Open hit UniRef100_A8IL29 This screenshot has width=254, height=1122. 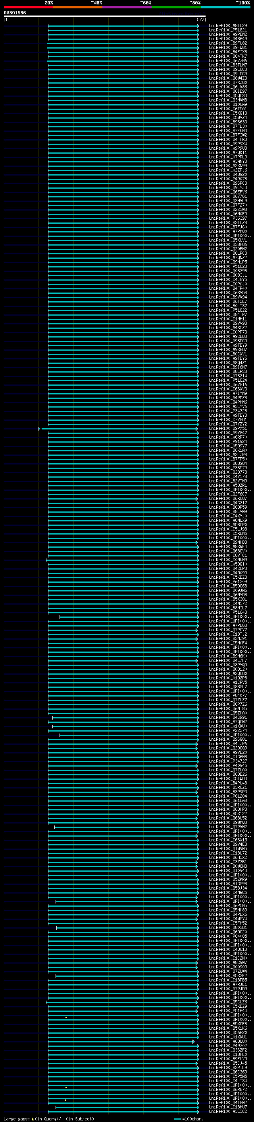coord(228,26)
